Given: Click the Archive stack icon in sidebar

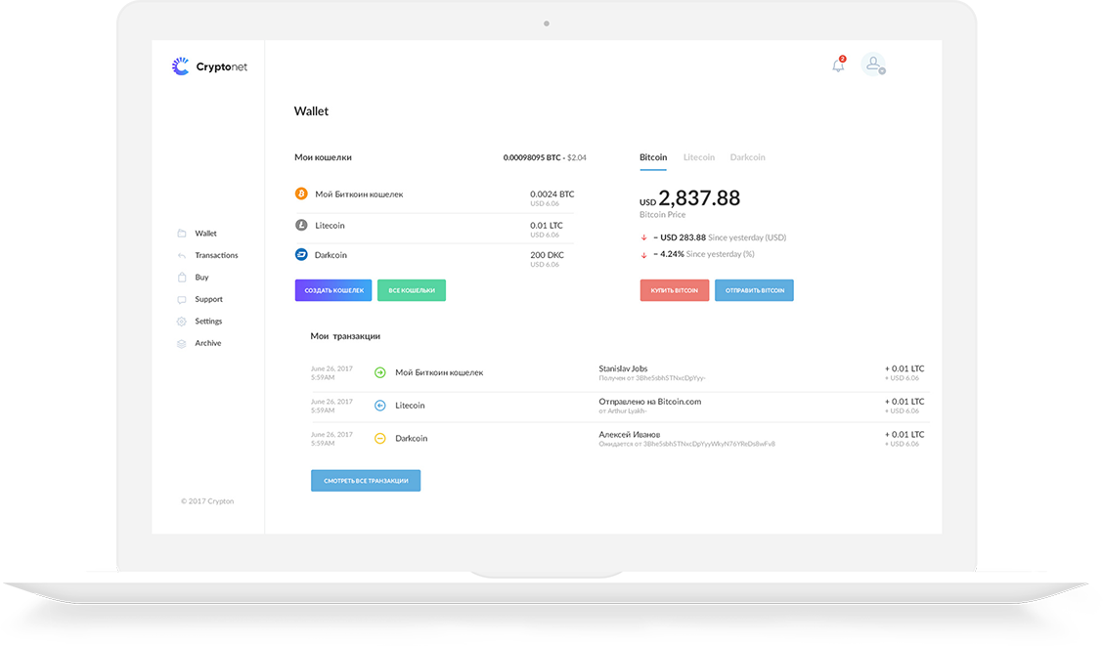Looking at the screenshot, I should pos(180,343).
